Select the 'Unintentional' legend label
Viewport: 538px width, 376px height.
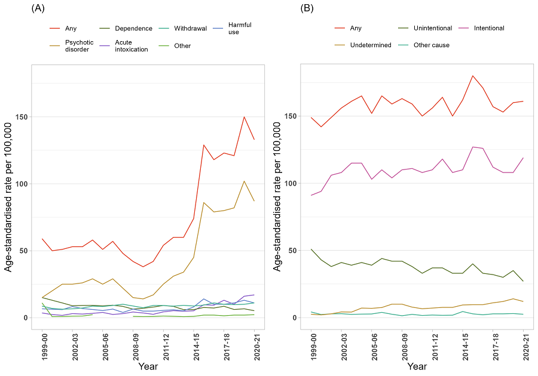[x=433, y=28]
